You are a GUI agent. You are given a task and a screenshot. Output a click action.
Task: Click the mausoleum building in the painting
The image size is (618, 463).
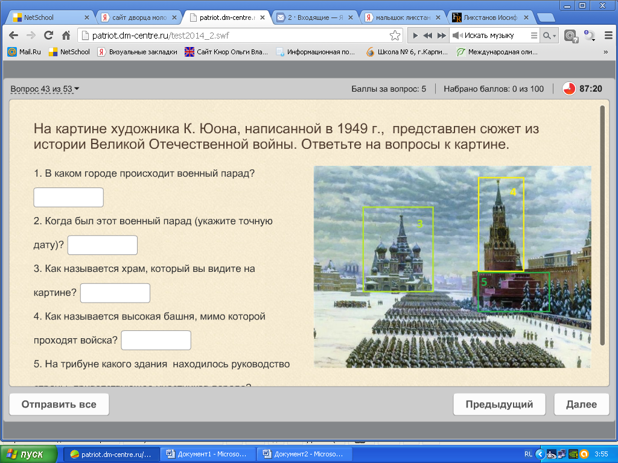click(514, 292)
